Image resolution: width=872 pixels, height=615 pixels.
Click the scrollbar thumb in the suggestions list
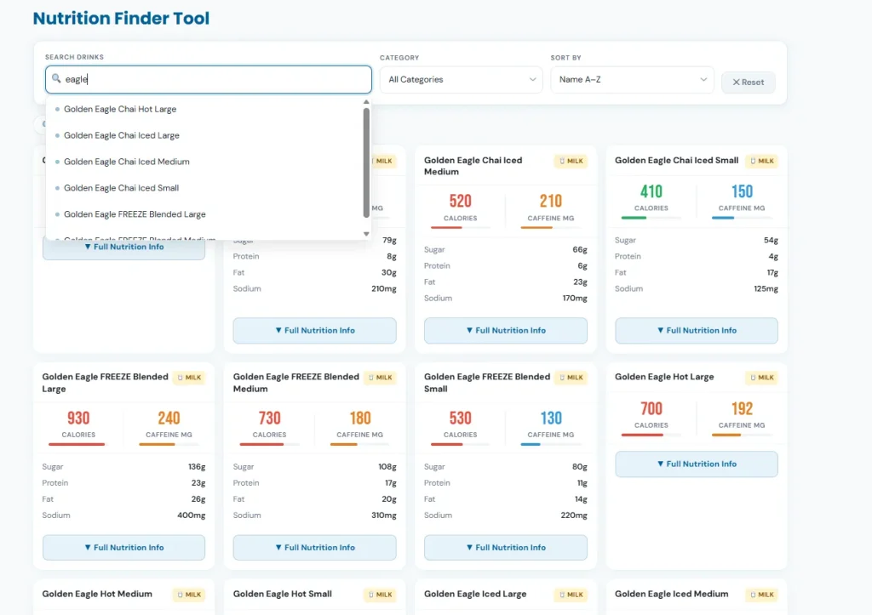(x=367, y=162)
